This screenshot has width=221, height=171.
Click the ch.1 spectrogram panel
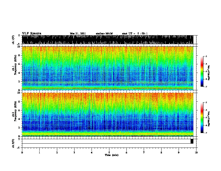pos(107,68)
